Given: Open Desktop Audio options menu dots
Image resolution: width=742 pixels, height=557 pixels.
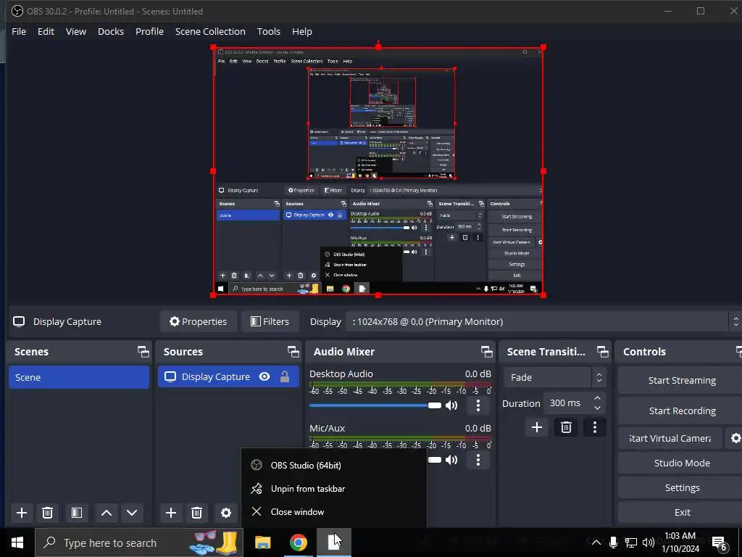Looking at the screenshot, I should [x=478, y=405].
